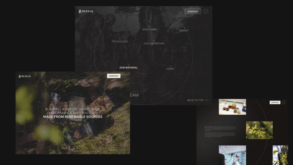The height and width of the screenshot is (165, 293).
Task: Click the node dot above Story
Action: 170,66
